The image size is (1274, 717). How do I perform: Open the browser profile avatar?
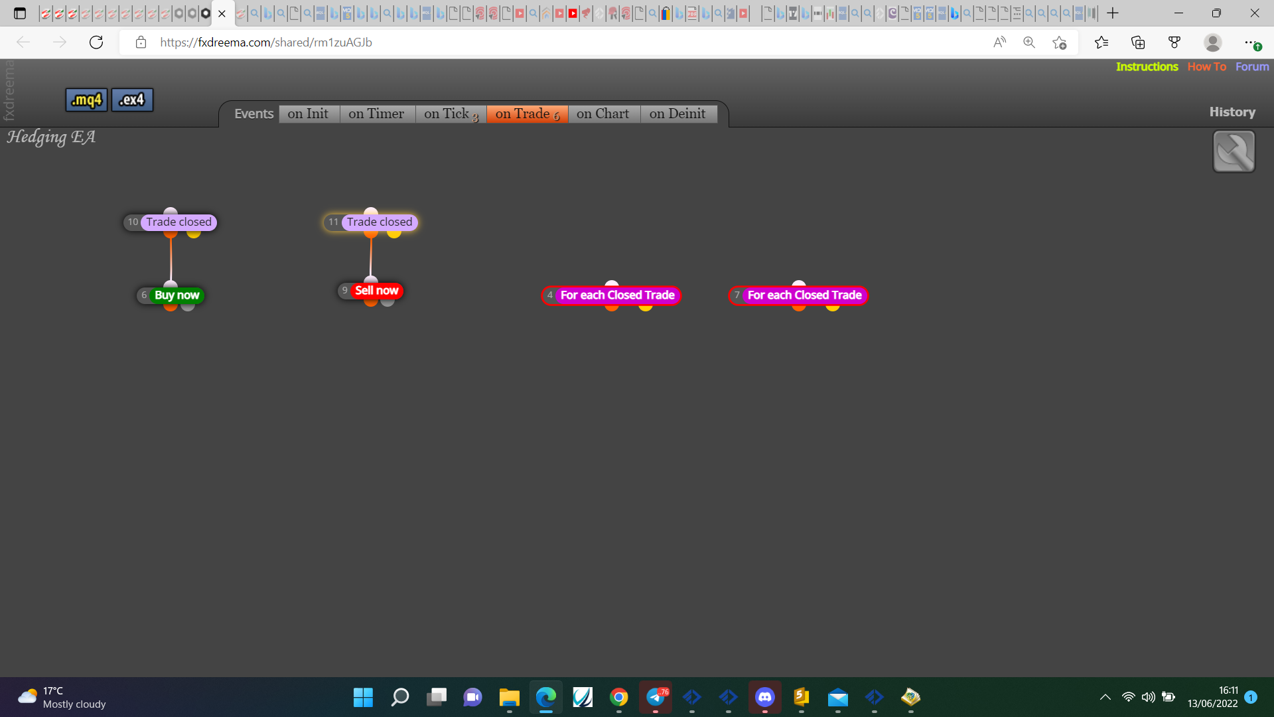click(x=1213, y=42)
